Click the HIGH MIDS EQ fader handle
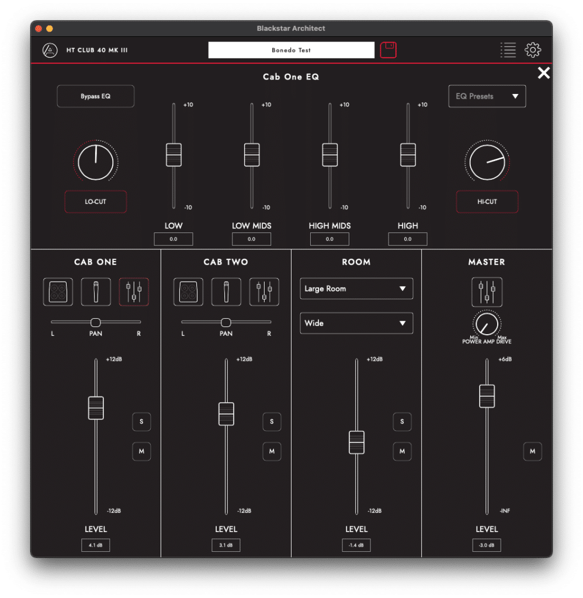Image resolution: width=583 pixels, height=598 pixels. click(330, 155)
